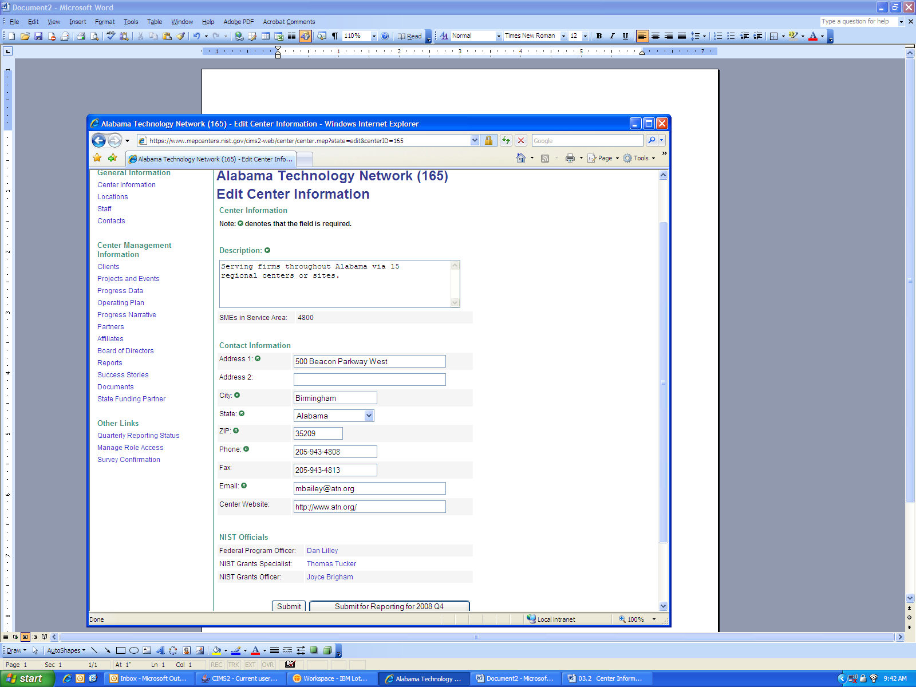
Task: Click the Address 1 input field
Action: coord(370,361)
